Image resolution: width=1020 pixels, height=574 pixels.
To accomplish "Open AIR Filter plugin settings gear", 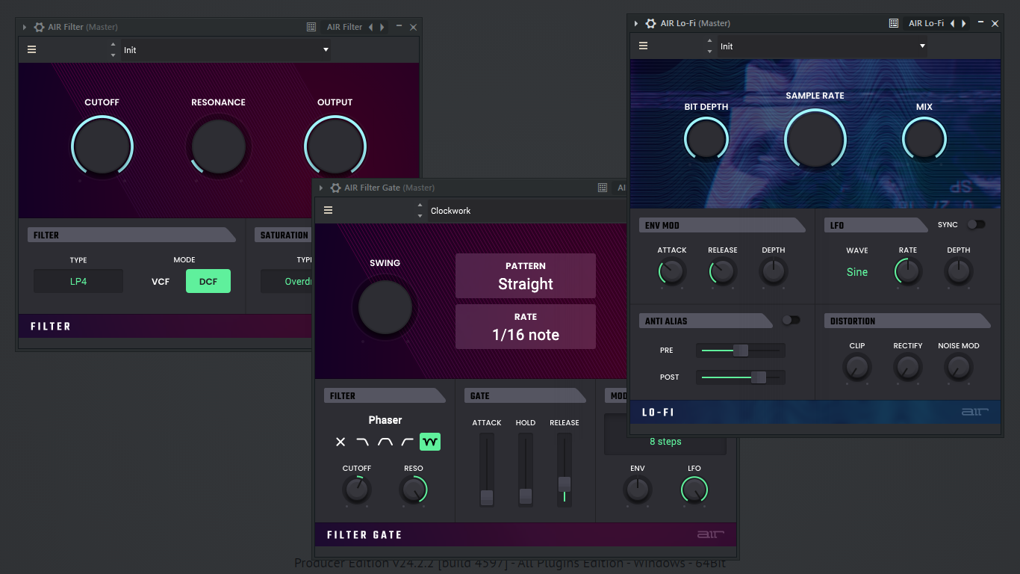I will click(x=40, y=27).
